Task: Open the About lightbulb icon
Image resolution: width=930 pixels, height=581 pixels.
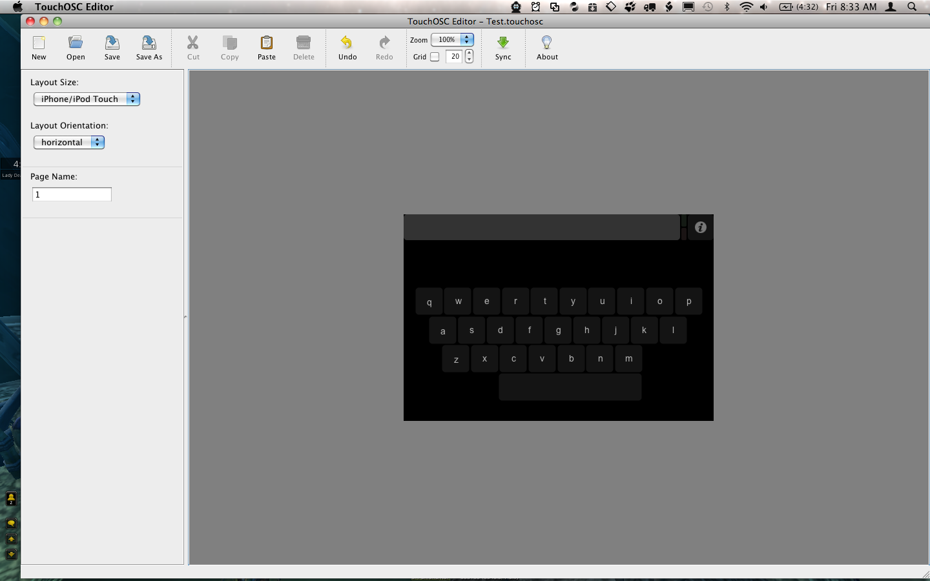Action: coord(547,43)
